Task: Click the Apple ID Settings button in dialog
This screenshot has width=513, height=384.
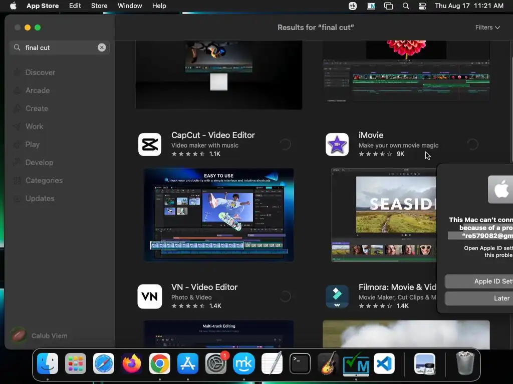Action: pos(478,281)
